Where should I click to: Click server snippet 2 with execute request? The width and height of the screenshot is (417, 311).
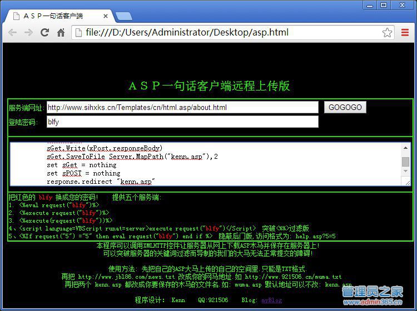click(59, 213)
